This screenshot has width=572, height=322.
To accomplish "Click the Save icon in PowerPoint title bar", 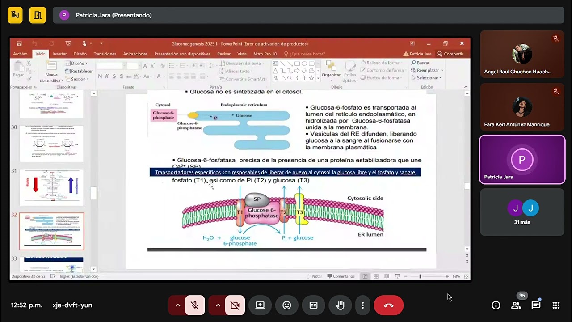I will tap(19, 43).
